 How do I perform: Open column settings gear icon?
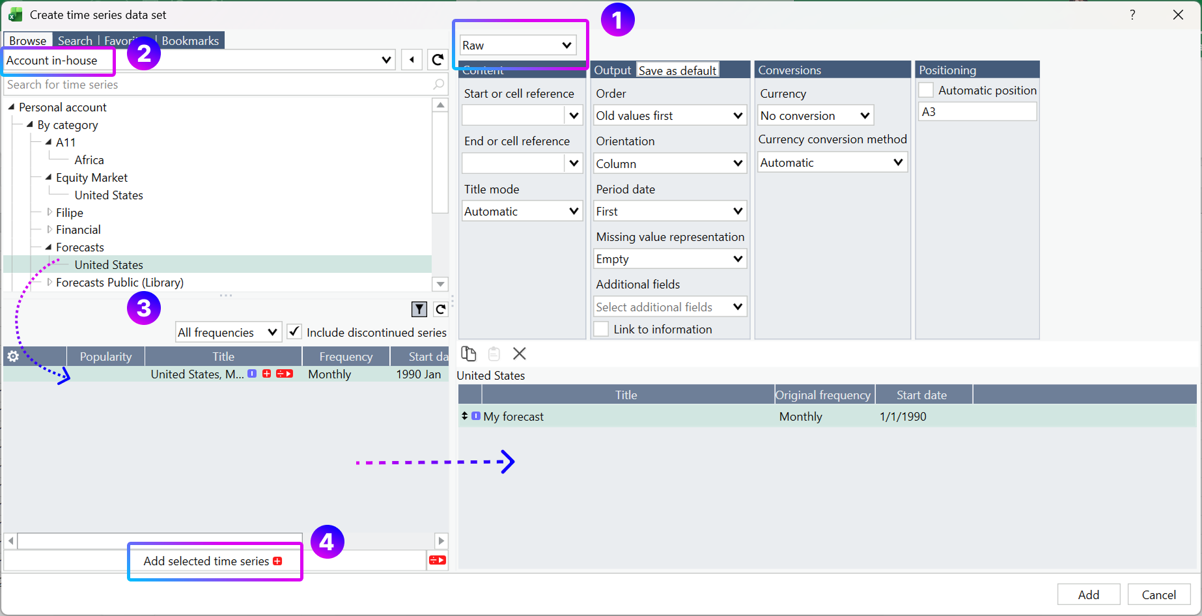tap(12, 356)
